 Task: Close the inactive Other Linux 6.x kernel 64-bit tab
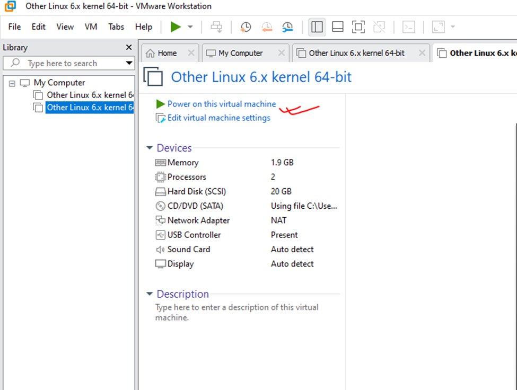pyautogui.click(x=422, y=52)
